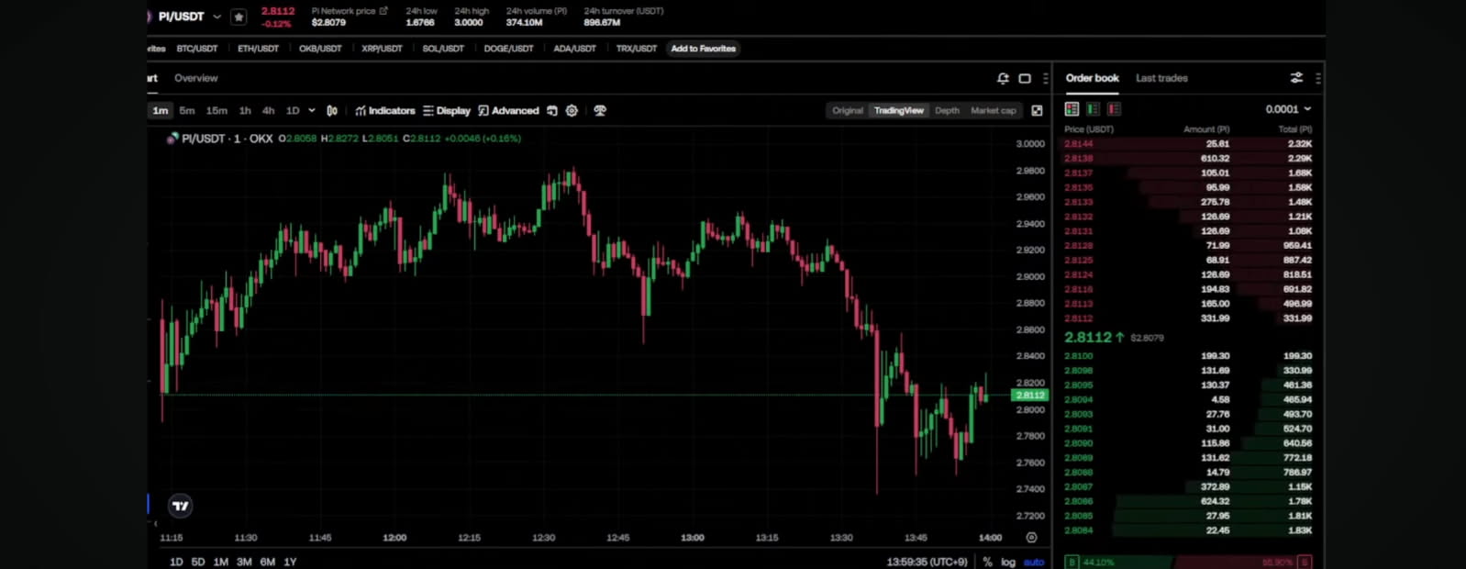This screenshot has width=1466, height=569.
Task: Open the Display options
Action: tap(447, 110)
